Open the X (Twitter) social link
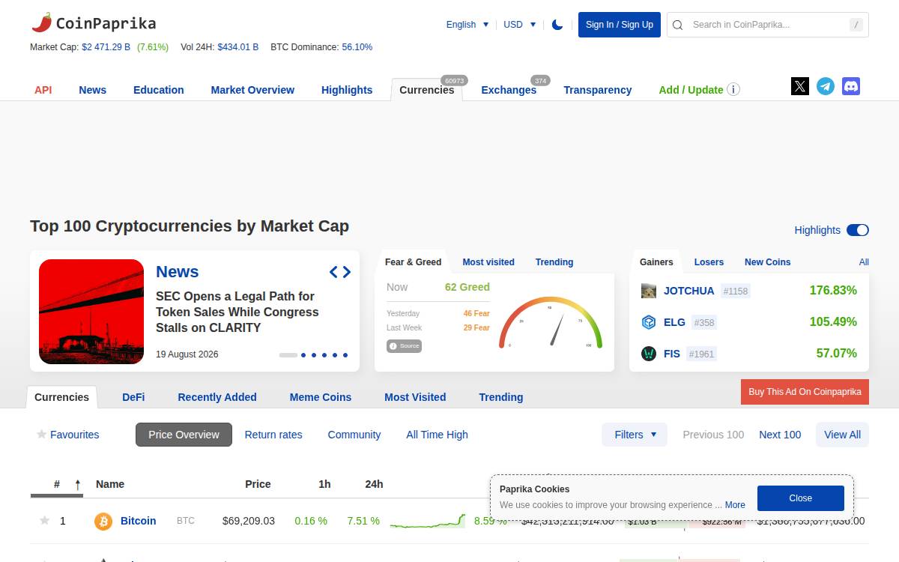Image resolution: width=899 pixels, height=562 pixels. tap(800, 86)
